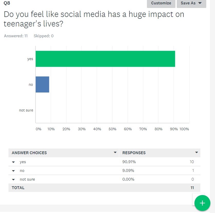Expand the 'not sure' answer row arrow
Viewport: 215px width, 213px height.
point(13,180)
